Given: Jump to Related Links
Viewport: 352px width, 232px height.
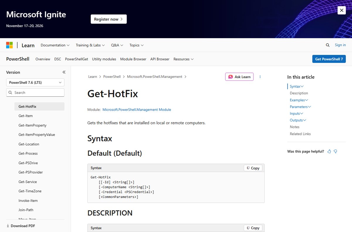Looking at the screenshot, I should (300, 134).
